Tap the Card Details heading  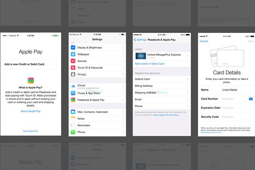tap(227, 72)
